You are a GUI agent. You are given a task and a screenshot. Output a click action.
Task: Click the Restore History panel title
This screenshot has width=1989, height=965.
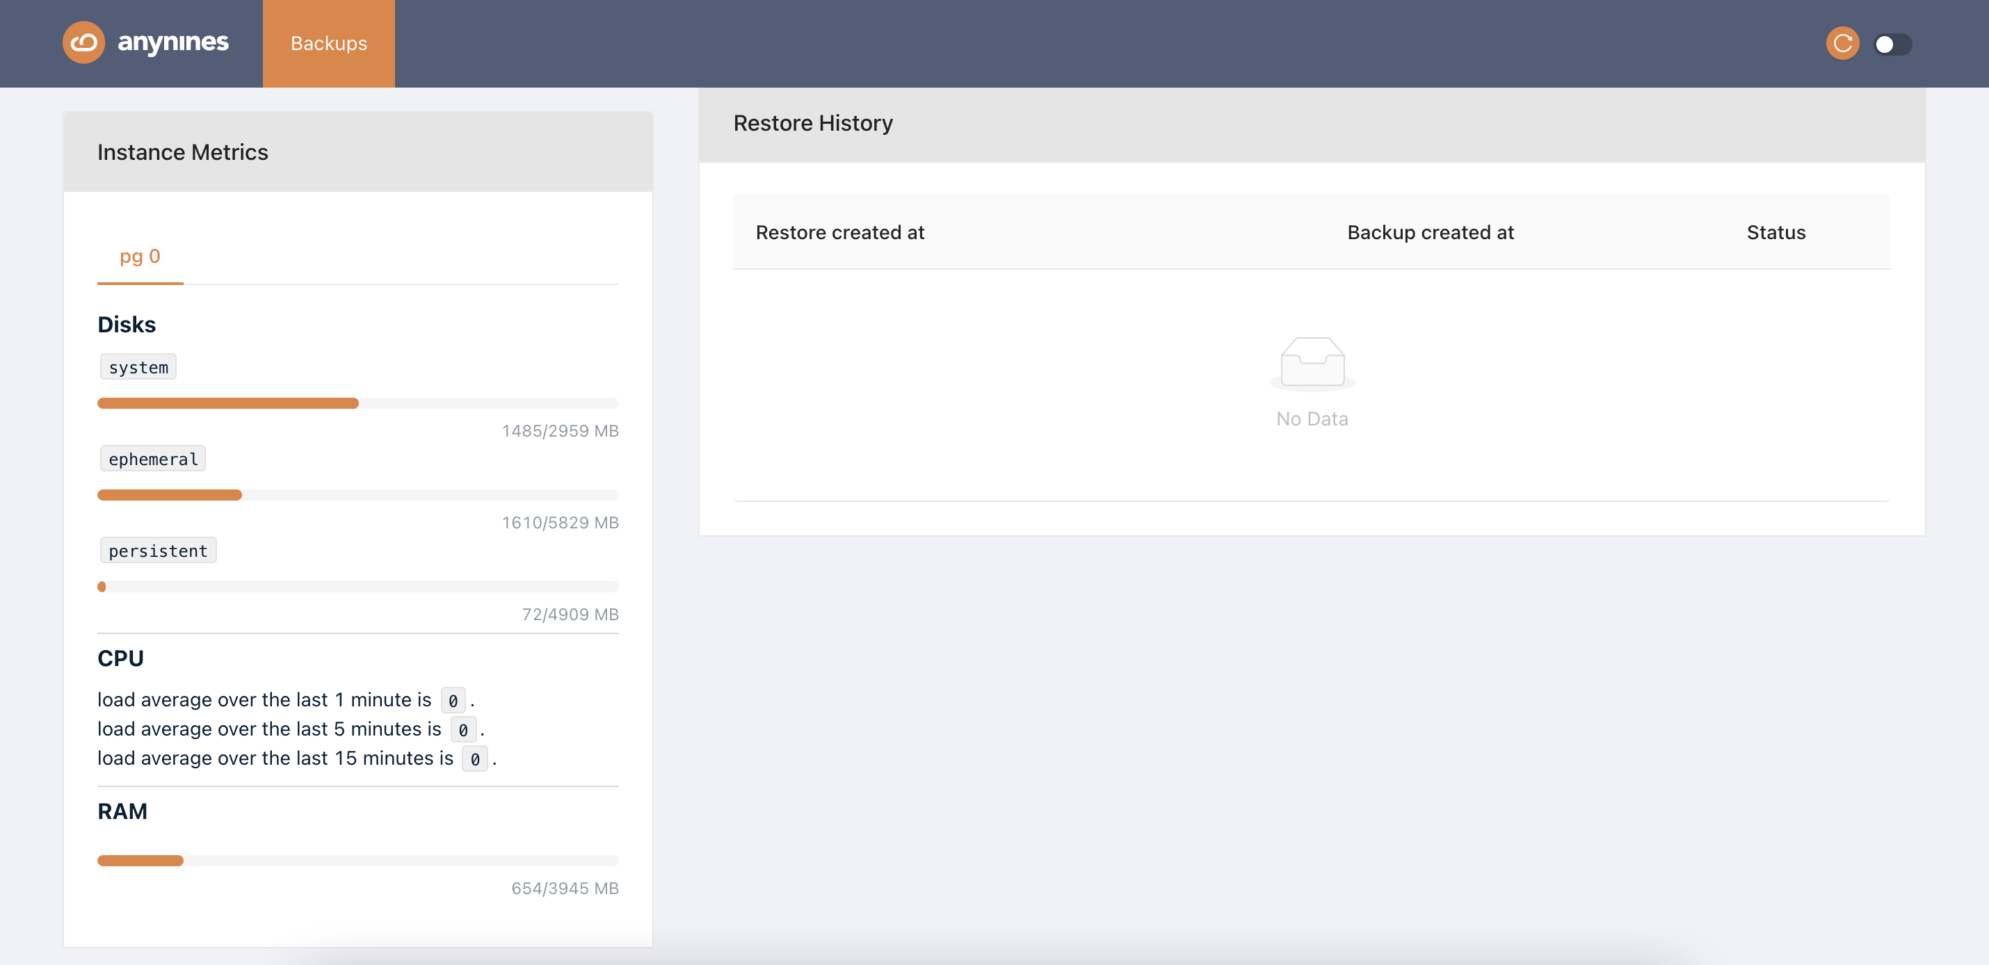coord(813,124)
